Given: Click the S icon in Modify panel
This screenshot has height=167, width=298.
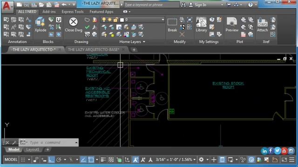Looking at the screenshot, I should tap(182, 27).
